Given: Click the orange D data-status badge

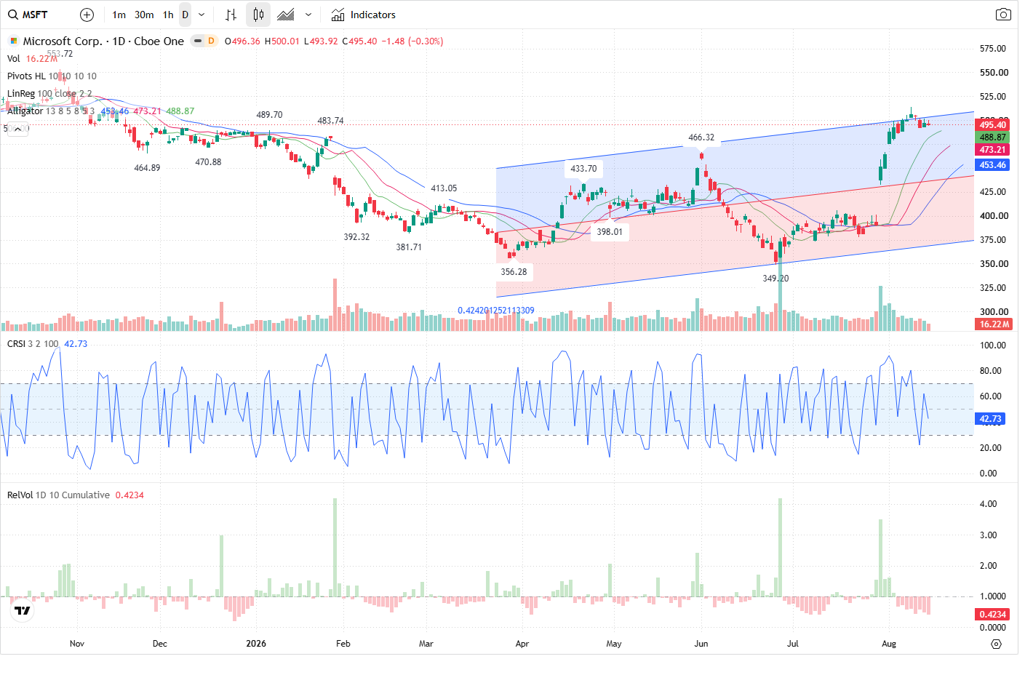Looking at the screenshot, I should (211, 41).
